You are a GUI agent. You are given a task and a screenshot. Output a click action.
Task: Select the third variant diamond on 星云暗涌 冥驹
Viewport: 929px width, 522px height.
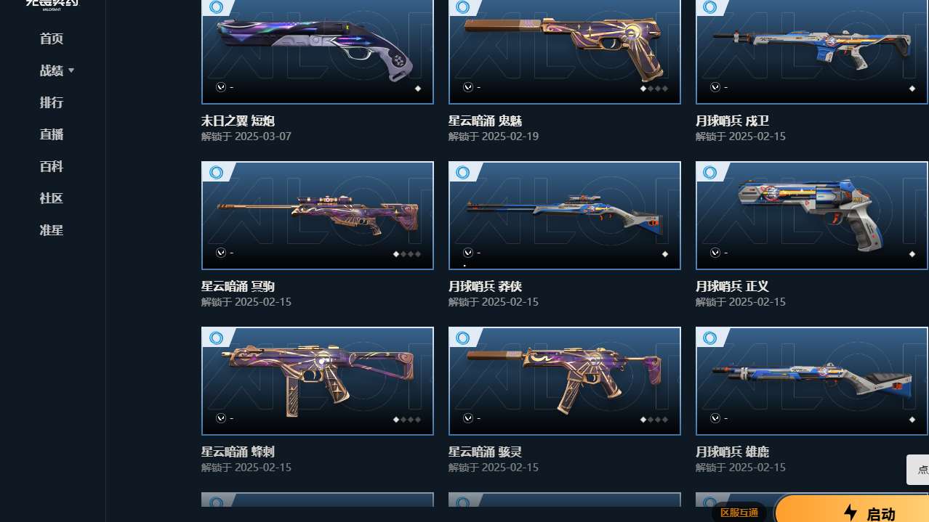411,254
